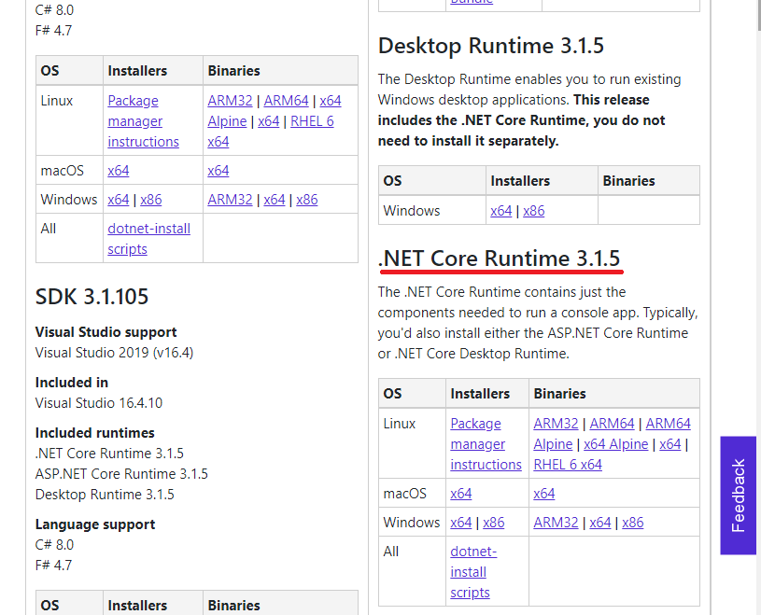Download Windows x64 binary in table above SDK 3.1.105
The image size is (761, 615).
click(x=275, y=200)
